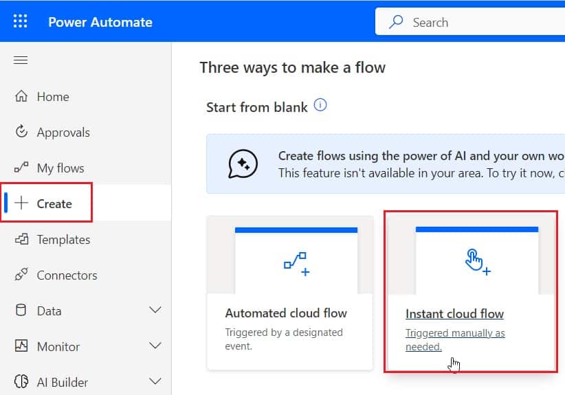Viewport: 565px width, 395px height.
Task: Click the Templates icon
Action: coord(21,239)
